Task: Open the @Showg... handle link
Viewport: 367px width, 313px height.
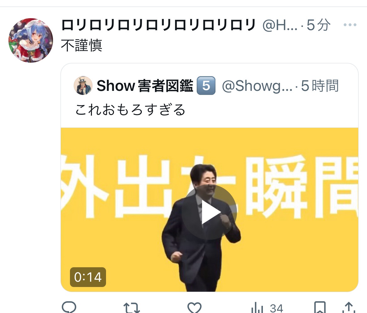Action: point(257,86)
